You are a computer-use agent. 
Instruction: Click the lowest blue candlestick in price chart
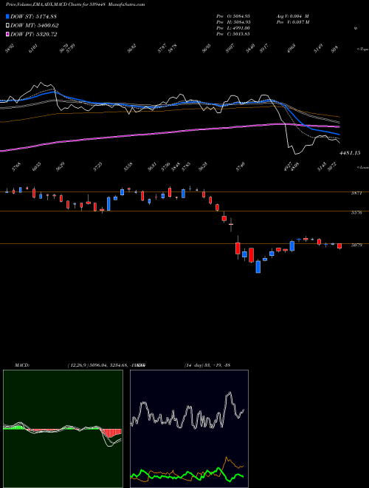[x=258, y=267]
